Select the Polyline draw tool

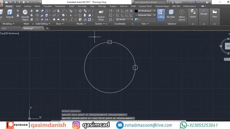(x=54, y=11)
